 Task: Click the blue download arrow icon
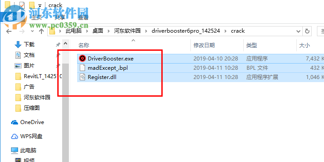18,44
